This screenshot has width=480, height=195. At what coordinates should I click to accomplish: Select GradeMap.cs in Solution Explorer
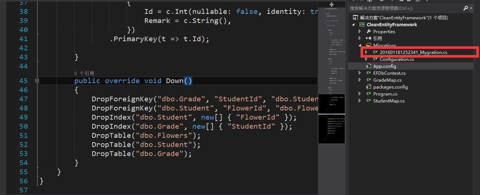(x=387, y=80)
